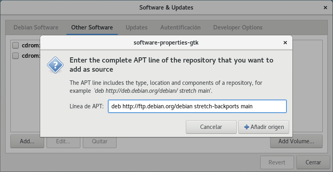333x172 pixels.
Task: Click the Añadir origen button
Action: click(264, 127)
